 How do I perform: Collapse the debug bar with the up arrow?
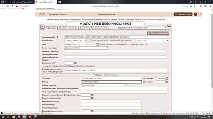point(207,113)
